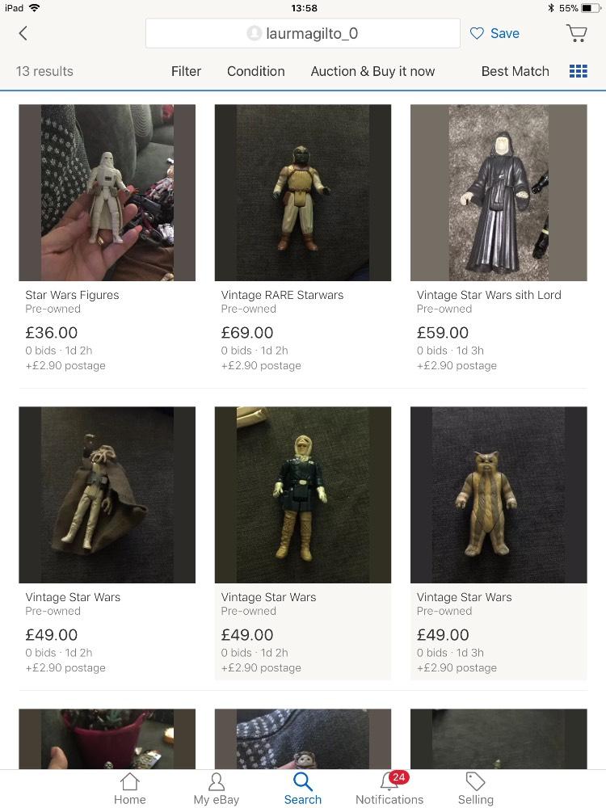Screen dimensions: 606x808
Task: Open the shopping cart icon
Action: 577,33
